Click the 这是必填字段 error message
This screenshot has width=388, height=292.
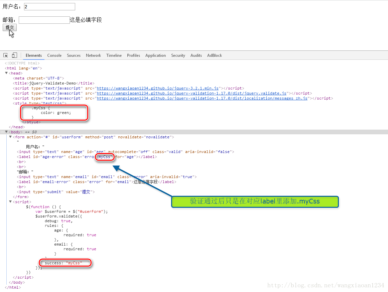pyautogui.click(x=86, y=20)
